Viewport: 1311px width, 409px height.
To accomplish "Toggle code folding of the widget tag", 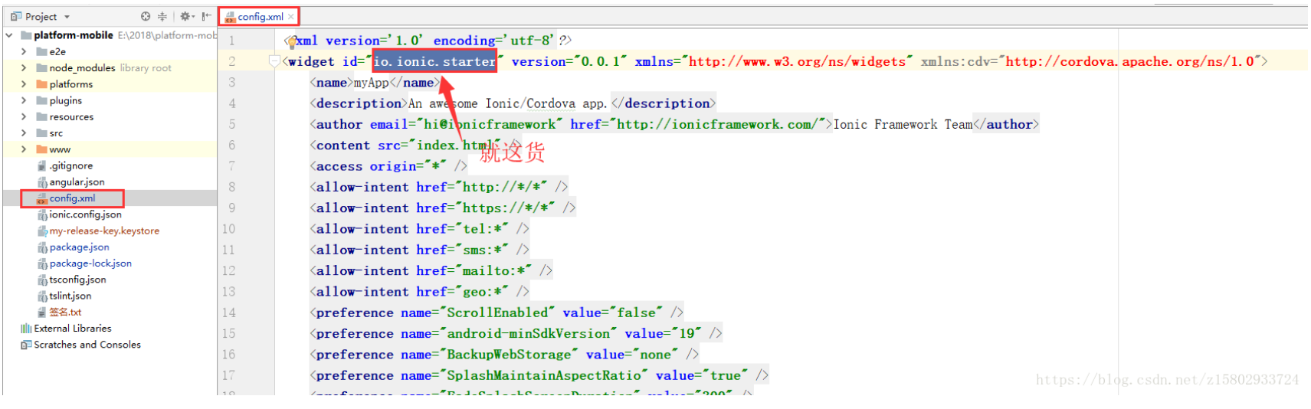I will coord(274,61).
